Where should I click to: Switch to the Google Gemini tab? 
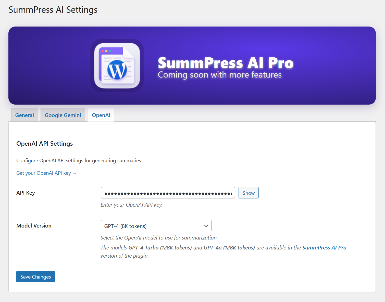tap(63, 115)
